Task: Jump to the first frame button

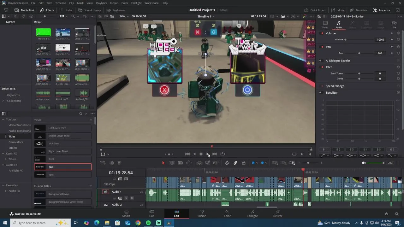Action: pos(187,154)
